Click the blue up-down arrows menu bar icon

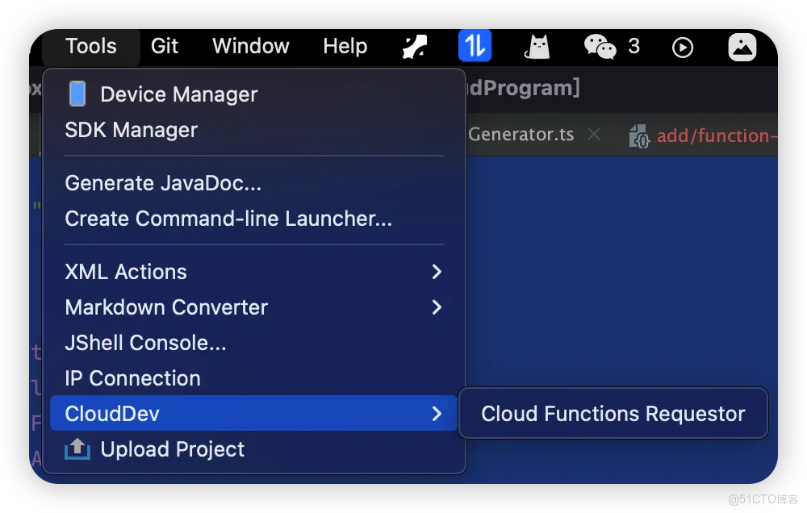(x=475, y=46)
